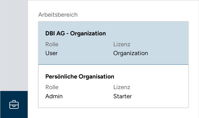
Task: Click the Admin role value
Action: (54, 96)
